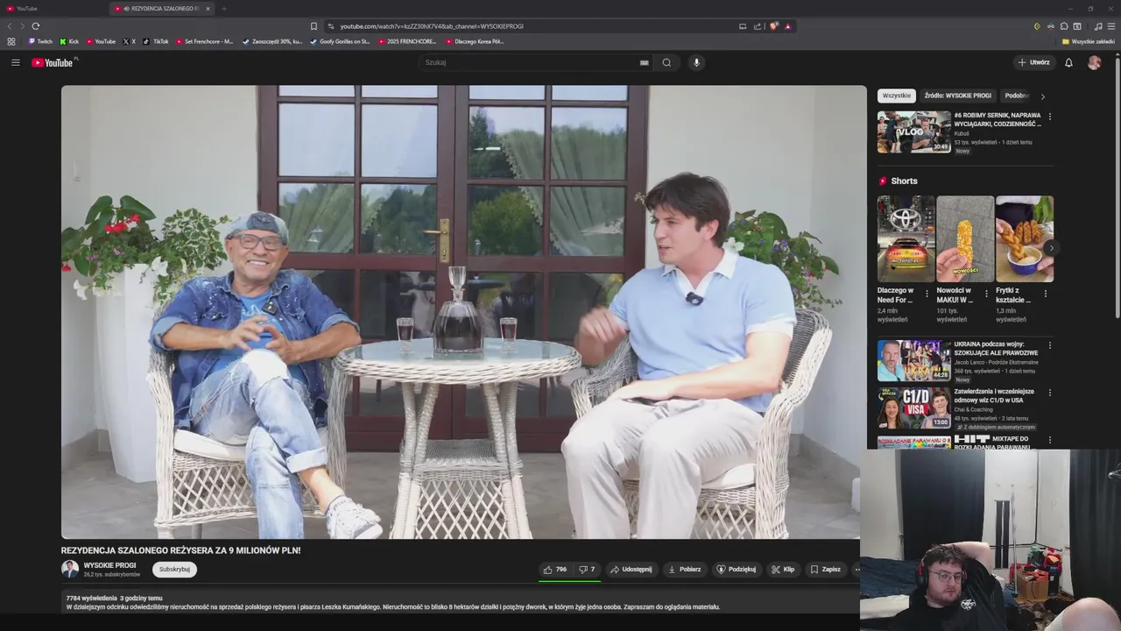Switch to the first YouTube browser tab
Image resolution: width=1121 pixels, height=631 pixels.
pyautogui.click(x=53, y=9)
